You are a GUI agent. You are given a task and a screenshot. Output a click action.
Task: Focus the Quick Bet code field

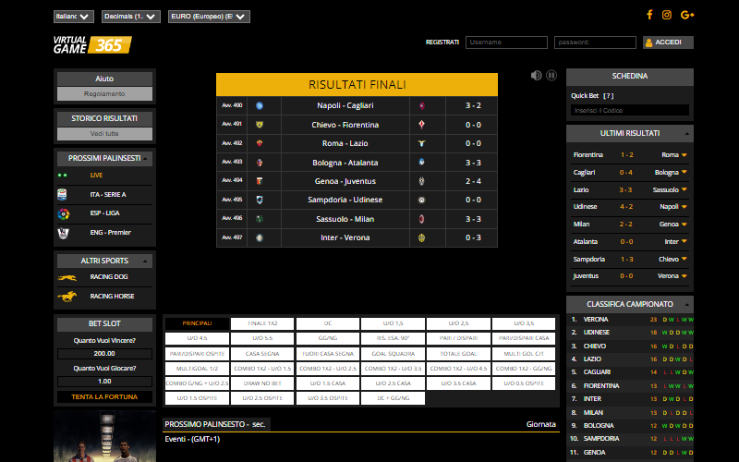pos(630,110)
